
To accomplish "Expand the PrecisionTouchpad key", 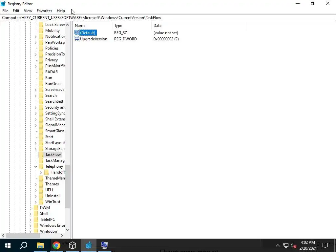I will pos(36,54).
